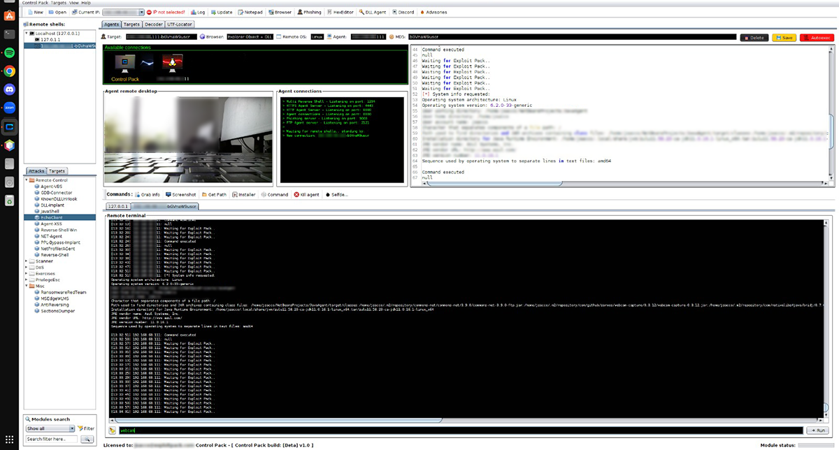Image resolution: width=839 pixels, height=450 pixels.
Task: Click the Installer command
Action: [x=244, y=194]
